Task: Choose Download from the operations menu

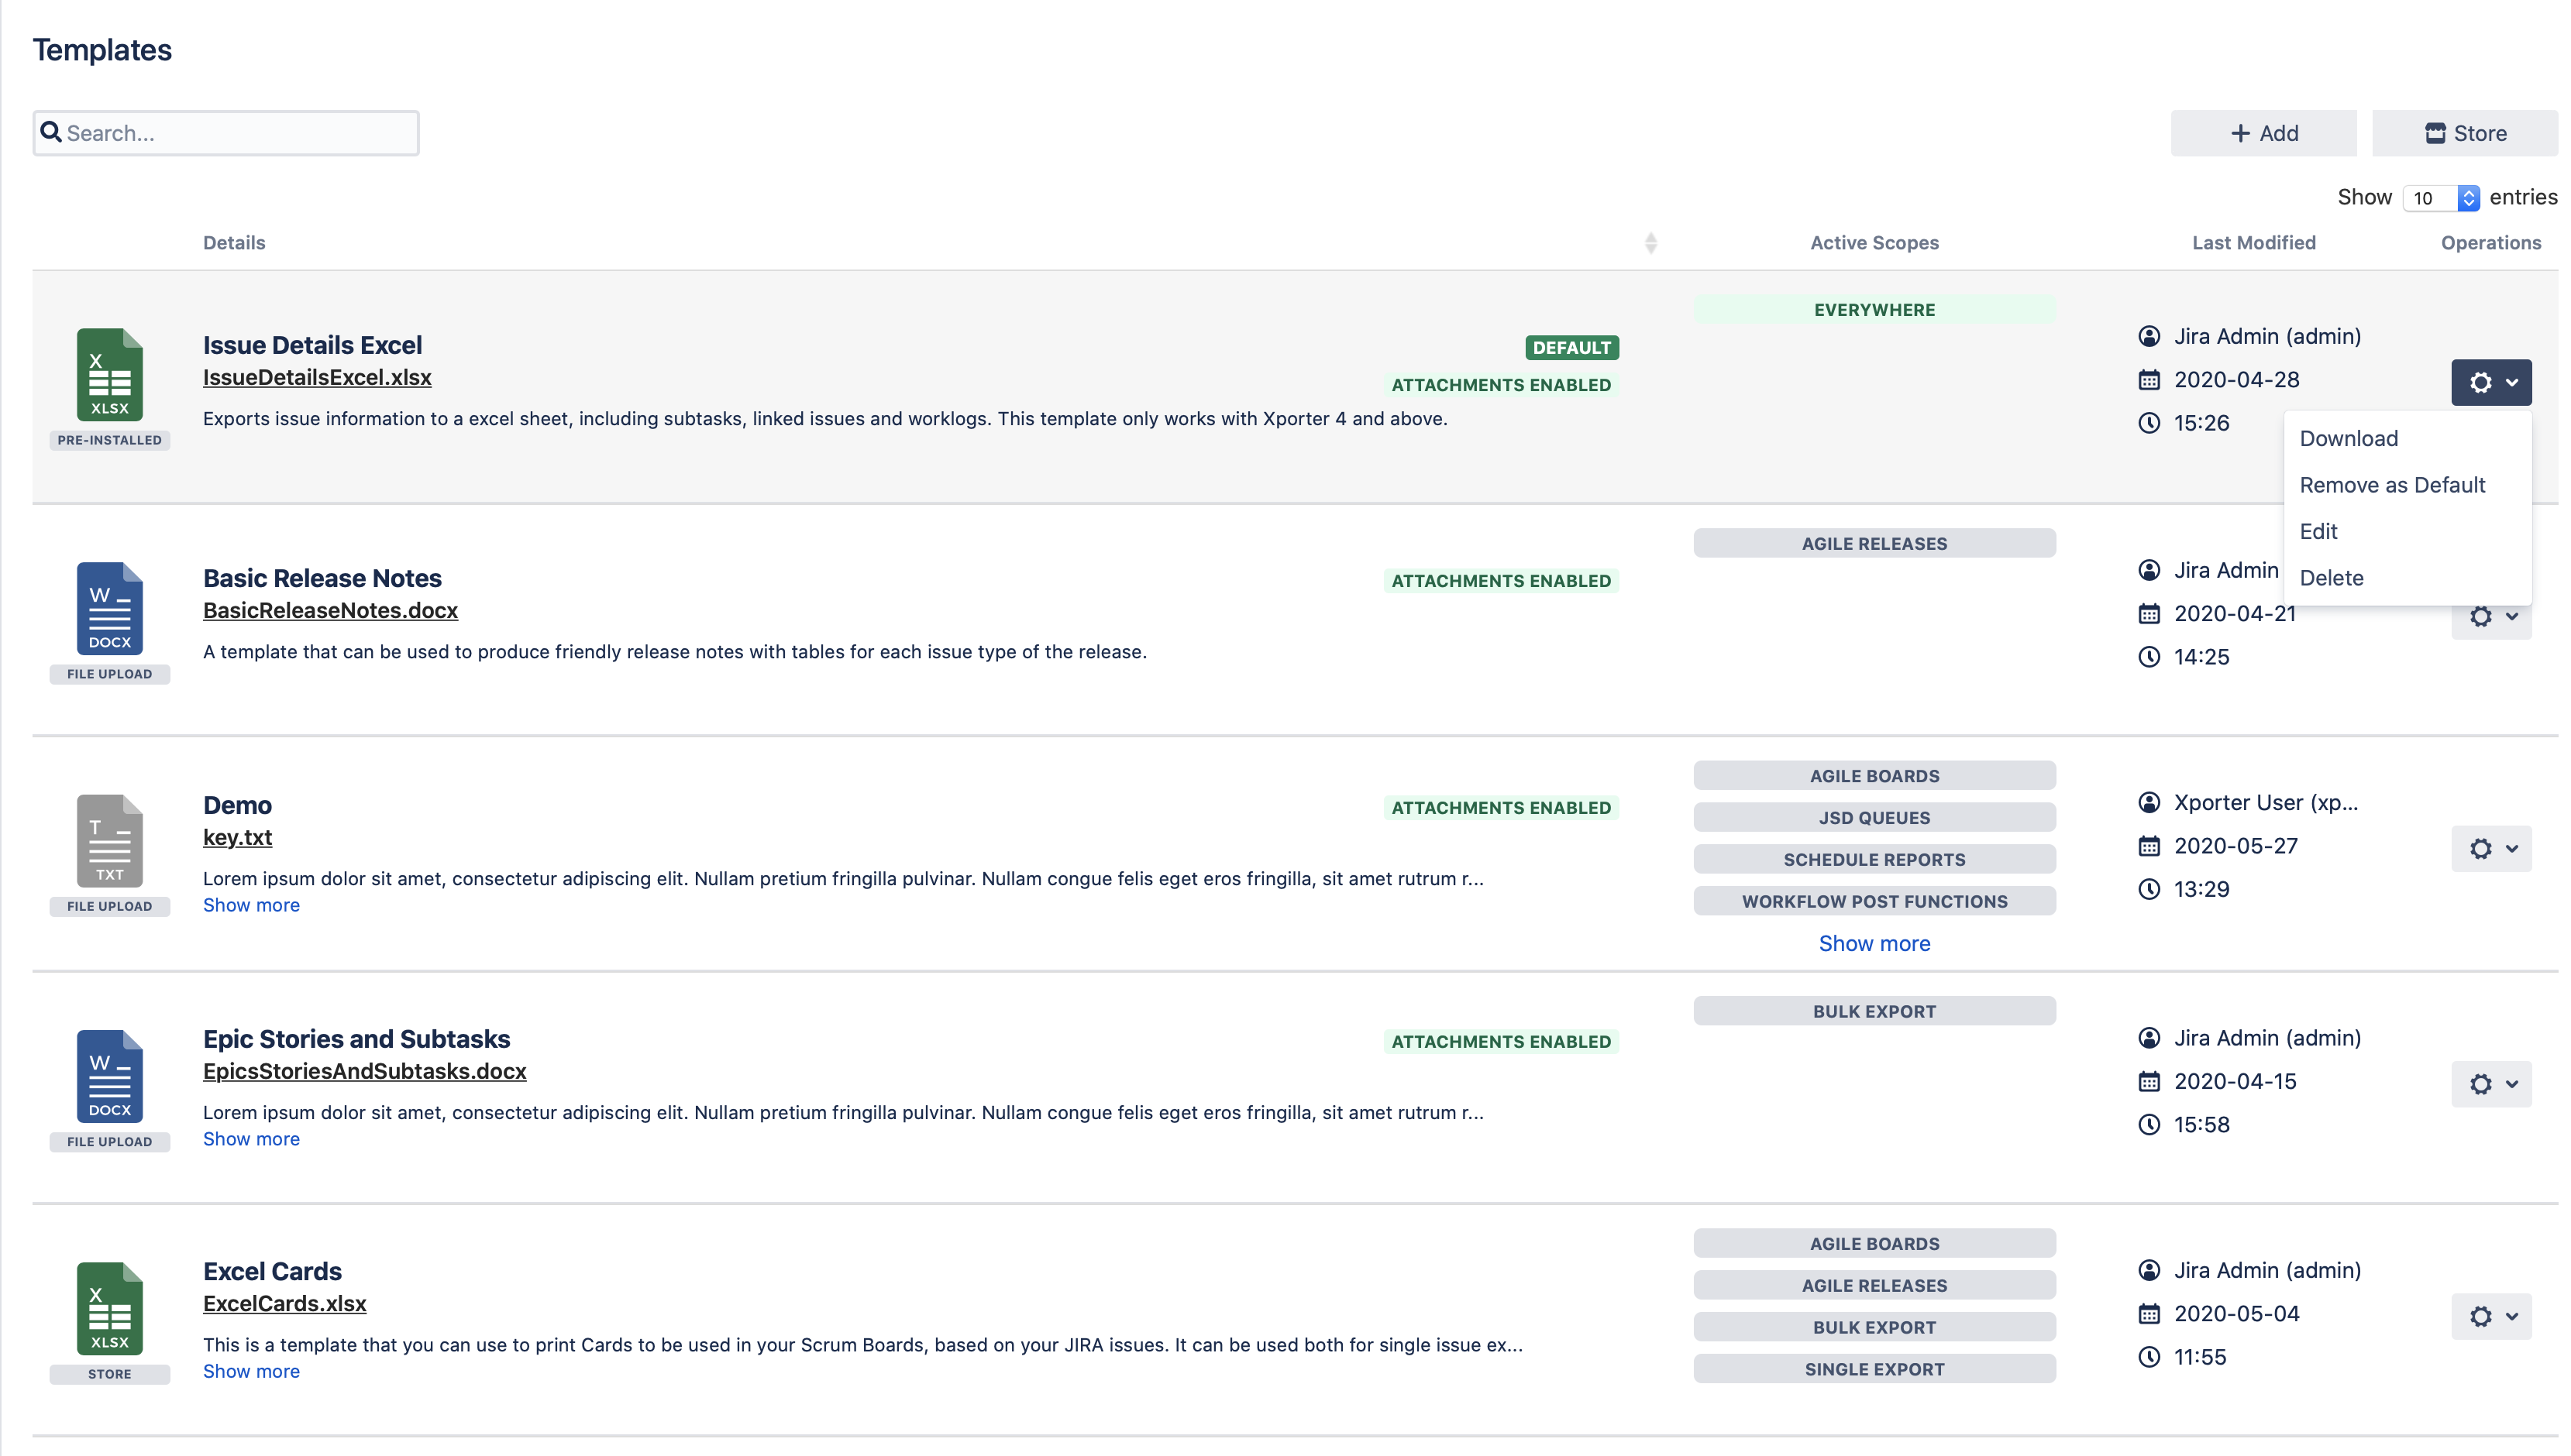Action: pos(2348,438)
